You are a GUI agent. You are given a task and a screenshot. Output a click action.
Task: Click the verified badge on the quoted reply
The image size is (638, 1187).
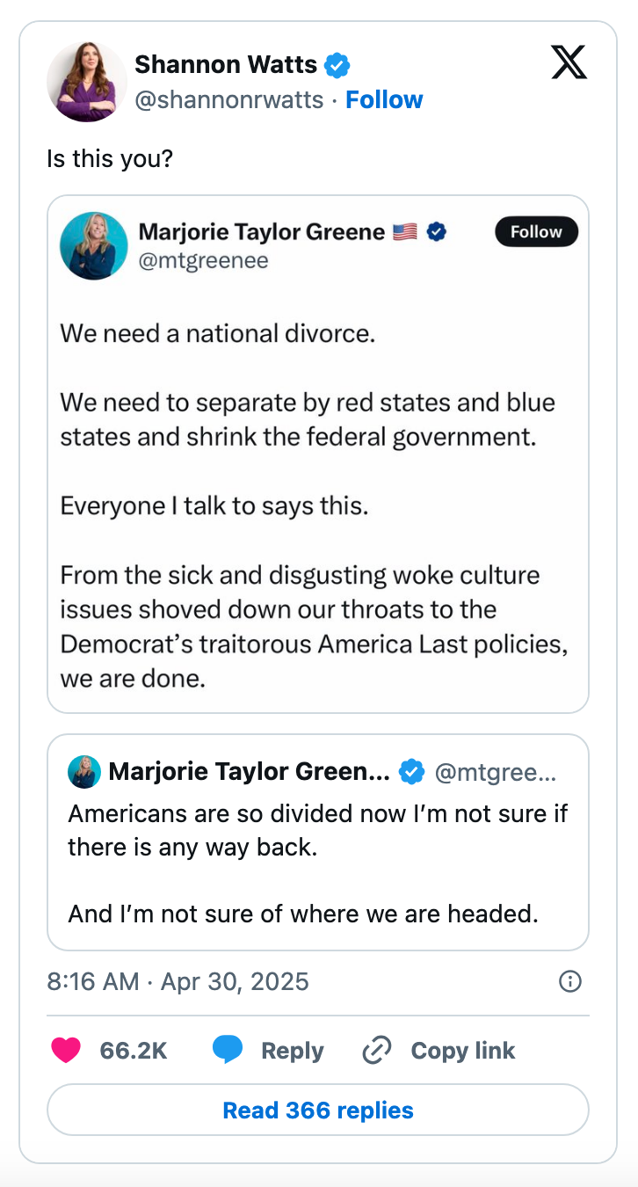[411, 771]
